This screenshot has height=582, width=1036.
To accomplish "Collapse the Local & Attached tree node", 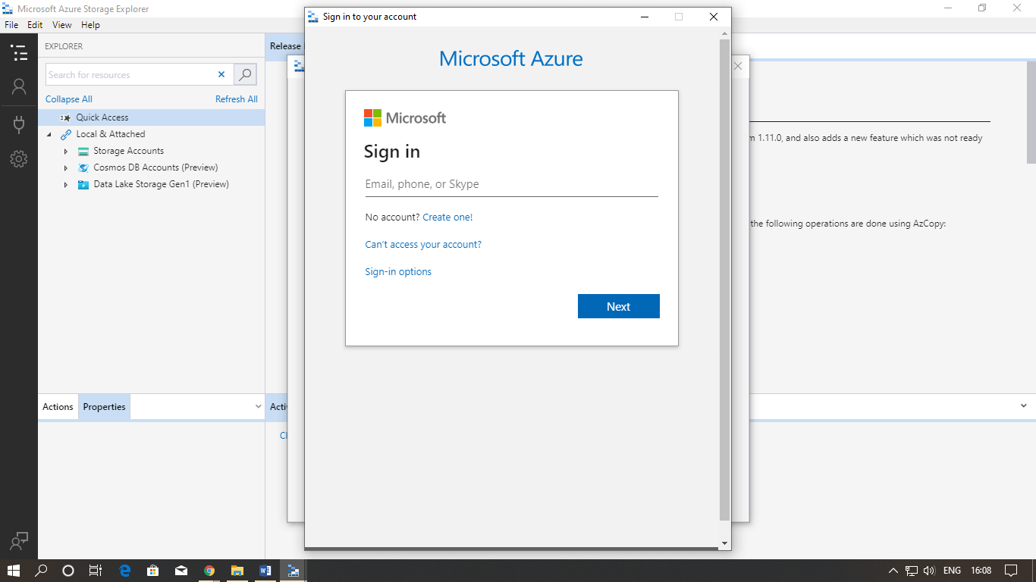I will (49, 134).
